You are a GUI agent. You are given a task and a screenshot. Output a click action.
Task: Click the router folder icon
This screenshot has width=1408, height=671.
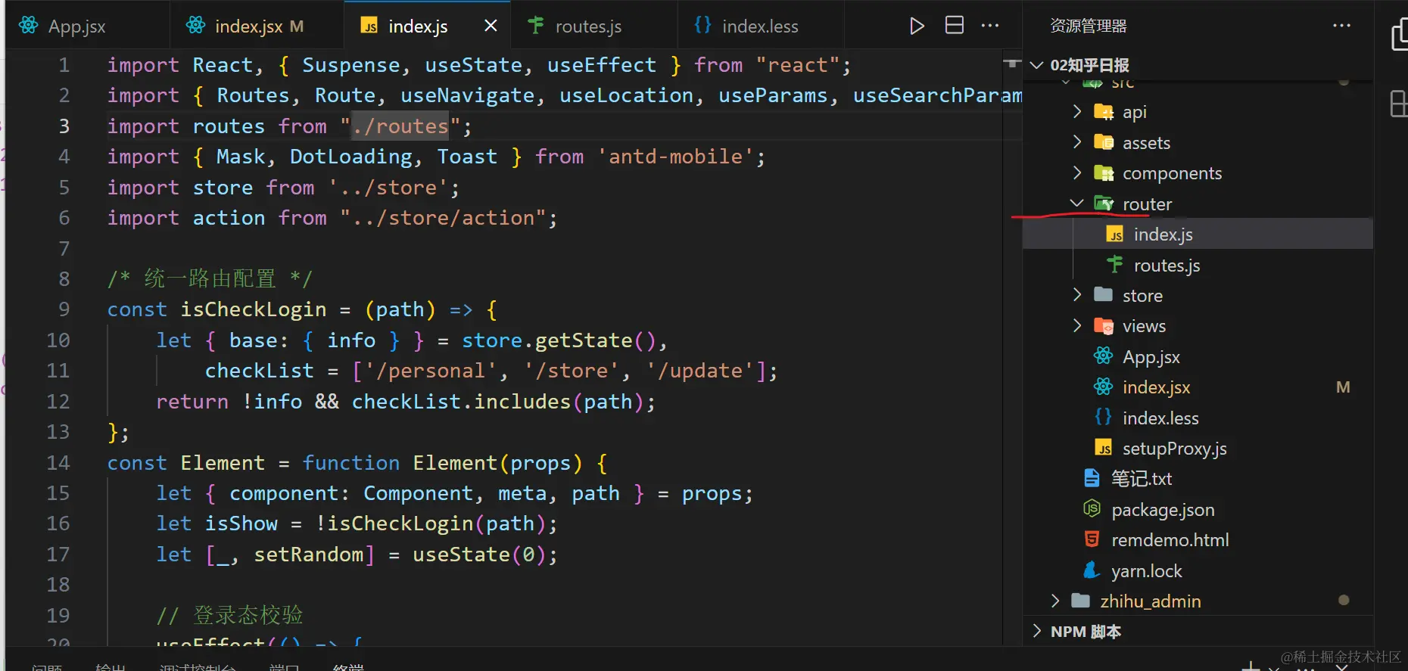1104,203
